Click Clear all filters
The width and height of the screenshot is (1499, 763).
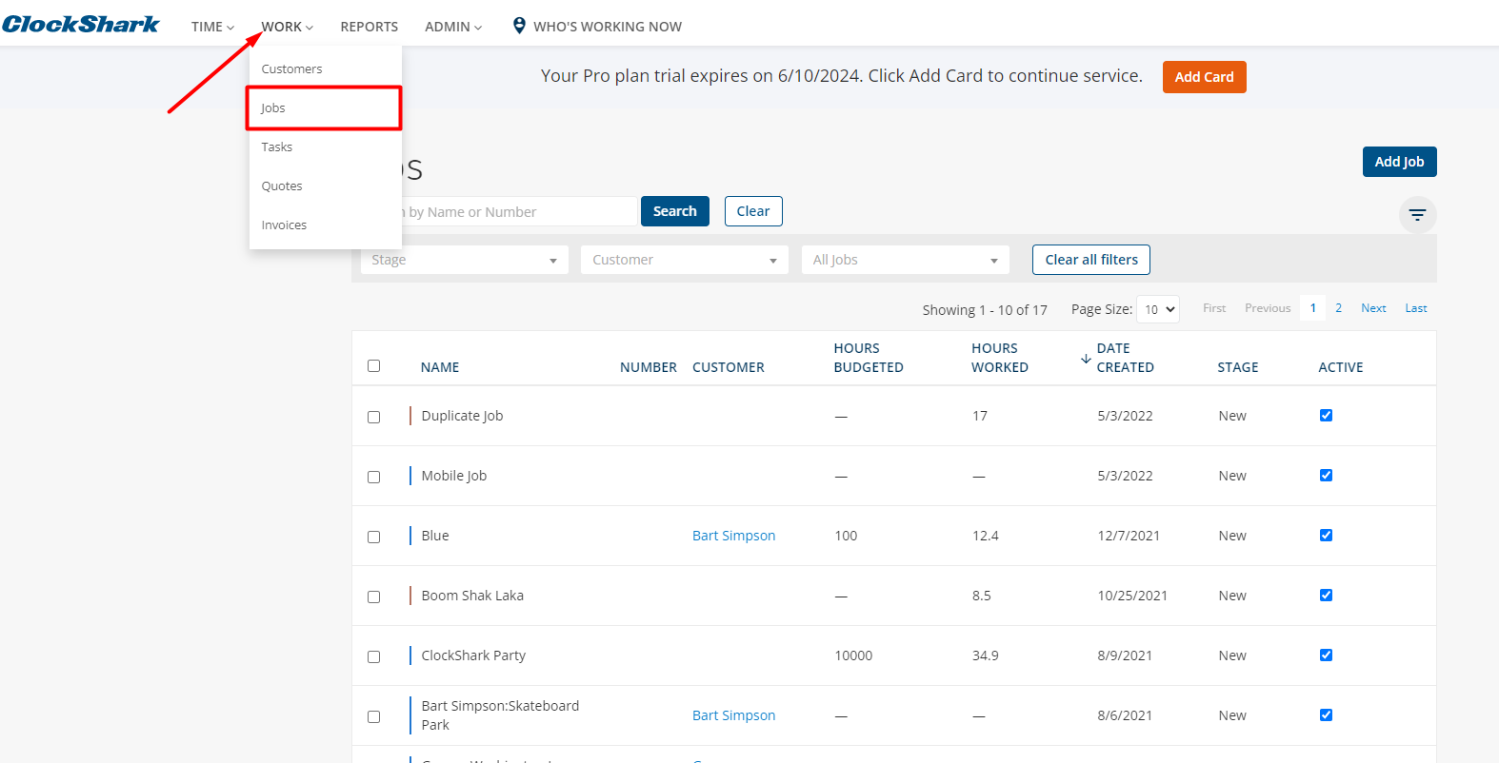(1091, 260)
